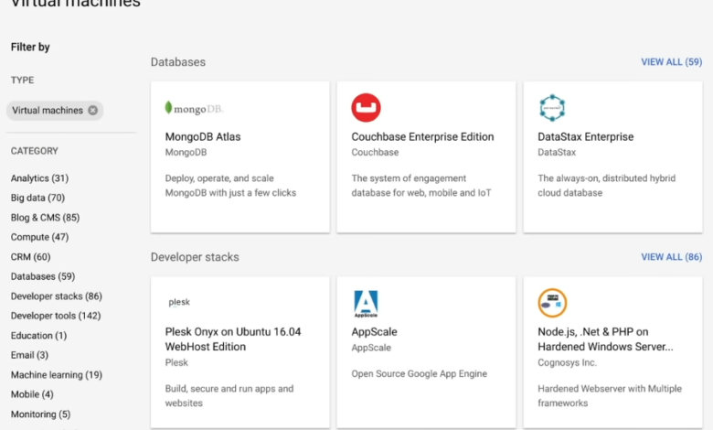
Task: View all 86 Developer stacks listings
Action: 671,257
